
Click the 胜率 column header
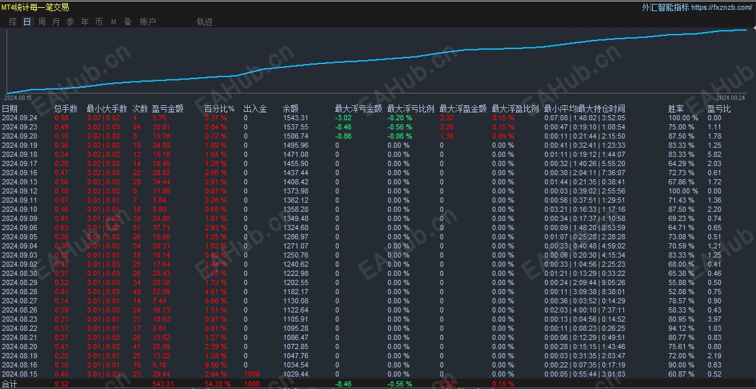point(676,109)
